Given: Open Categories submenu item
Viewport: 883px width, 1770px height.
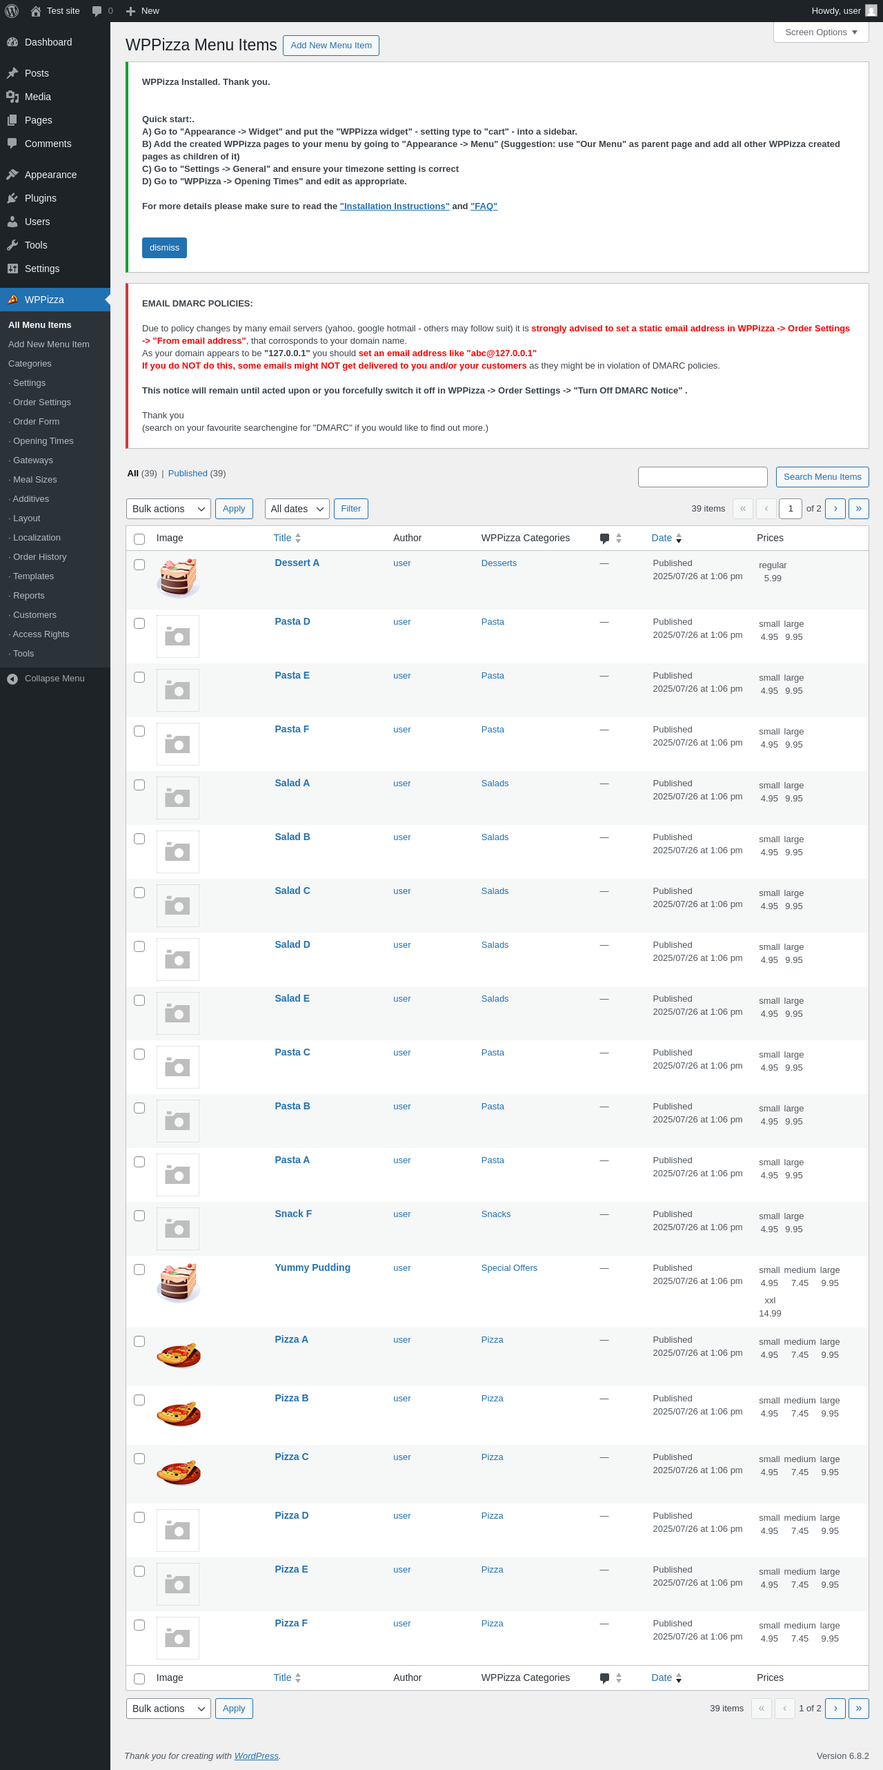Looking at the screenshot, I should pyautogui.click(x=30, y=364).
